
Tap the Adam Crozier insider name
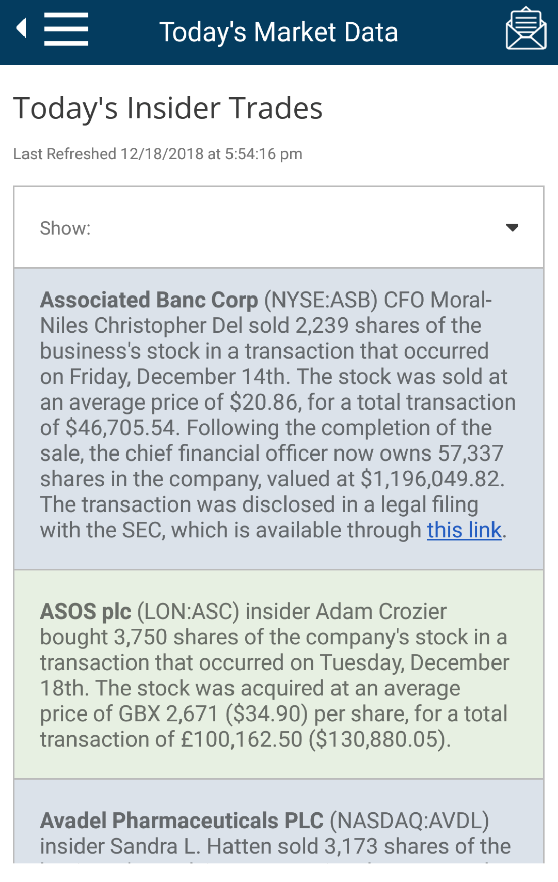pos(381,612)
